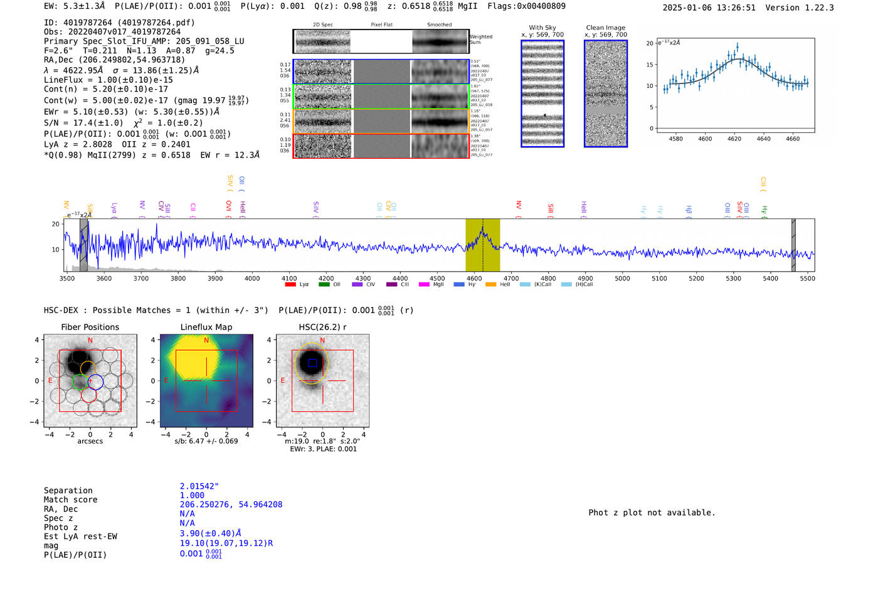Click "Primary Spec_Slot_IFU_AMP: 205_091_058_LU" text
Viewport: 878px width, 598px height.
tap(144, 41)
